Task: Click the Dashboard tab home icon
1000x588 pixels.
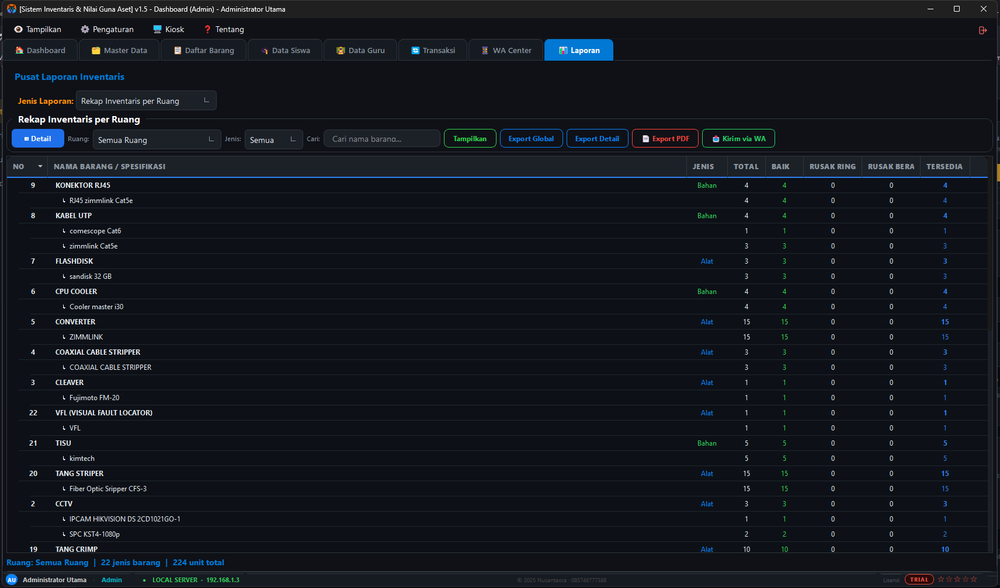Action: pyautogui.click(x=19, y=50)
